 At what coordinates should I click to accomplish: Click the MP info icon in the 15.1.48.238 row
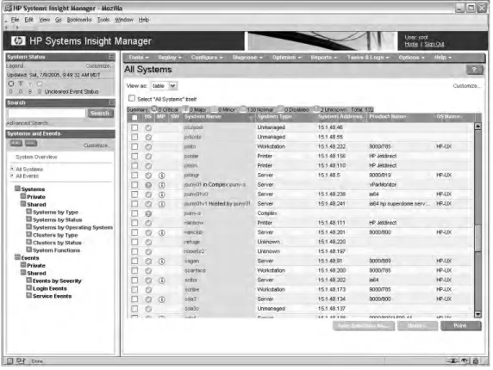point(162,194)
